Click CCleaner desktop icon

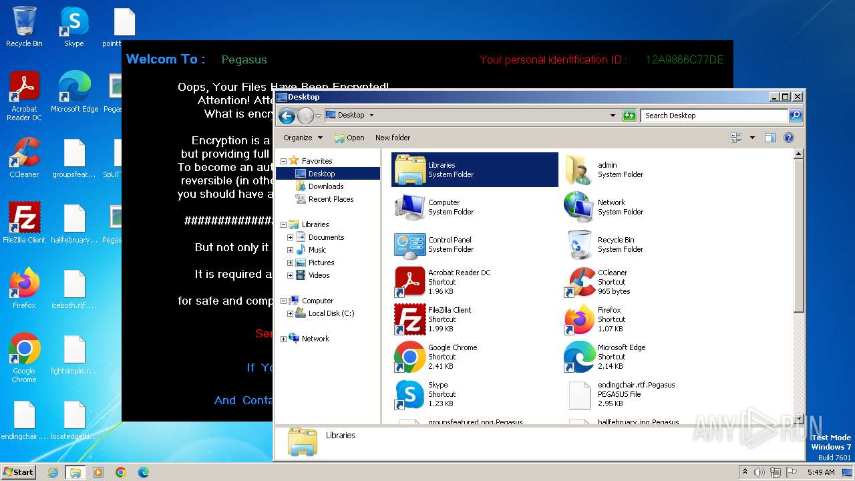coord(24,158)
